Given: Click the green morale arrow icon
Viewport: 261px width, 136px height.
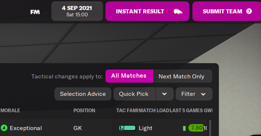Looking at the screenshot, I should click(4, 128).
